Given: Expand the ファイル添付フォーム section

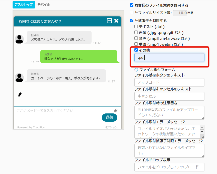Looking at the screenshot, I should coord(136,70).
